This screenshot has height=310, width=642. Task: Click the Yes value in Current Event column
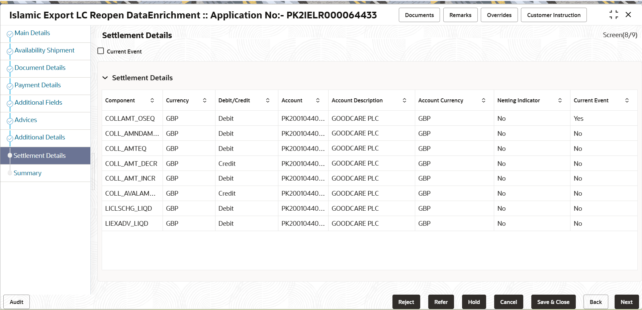[578, 118]
